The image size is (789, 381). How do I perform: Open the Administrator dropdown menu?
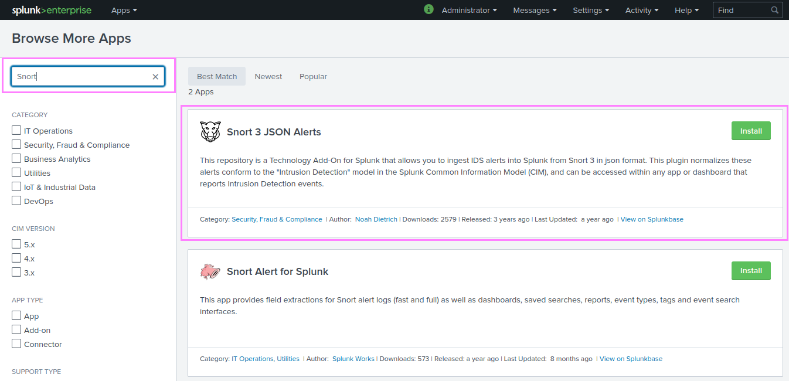(x=469, y=10)
